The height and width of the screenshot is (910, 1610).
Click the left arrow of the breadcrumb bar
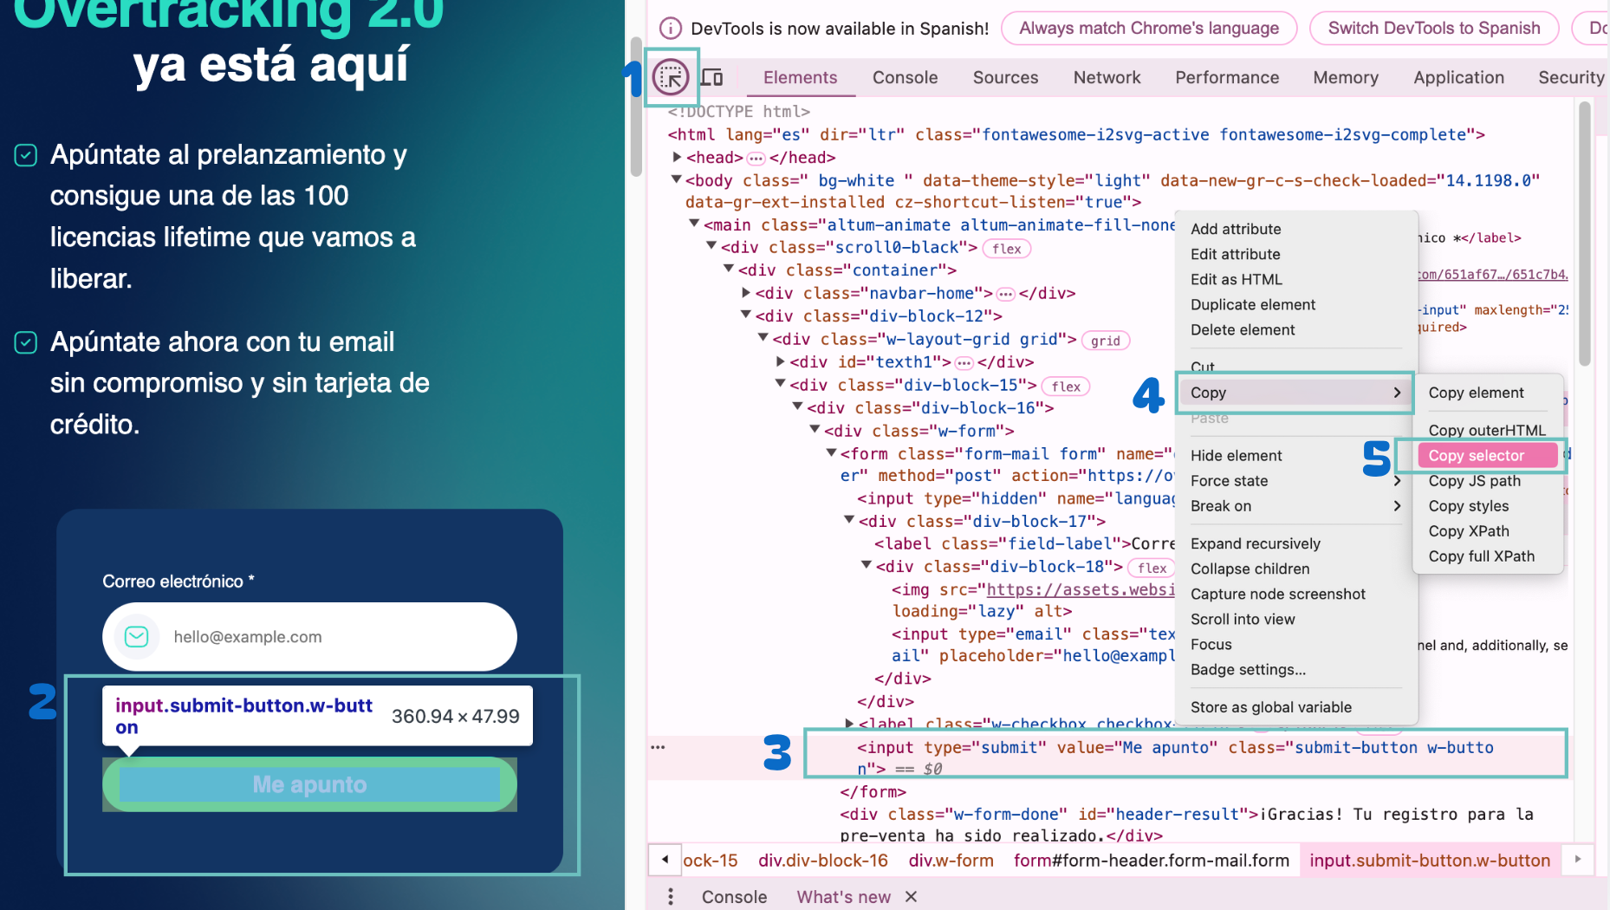[x=665, y=860]
